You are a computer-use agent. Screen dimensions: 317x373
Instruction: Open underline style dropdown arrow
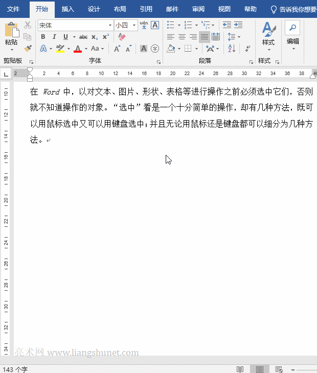point(74,37)
